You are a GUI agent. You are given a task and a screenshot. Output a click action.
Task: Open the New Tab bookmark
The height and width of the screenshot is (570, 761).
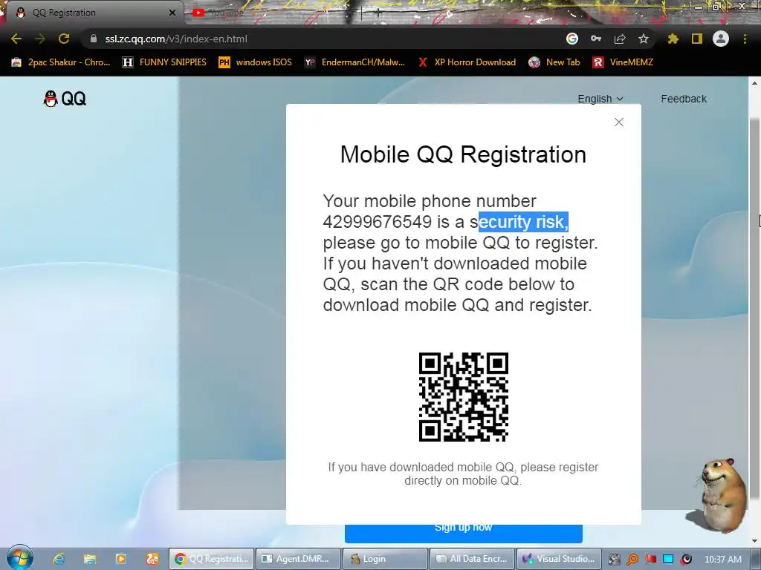554,62
